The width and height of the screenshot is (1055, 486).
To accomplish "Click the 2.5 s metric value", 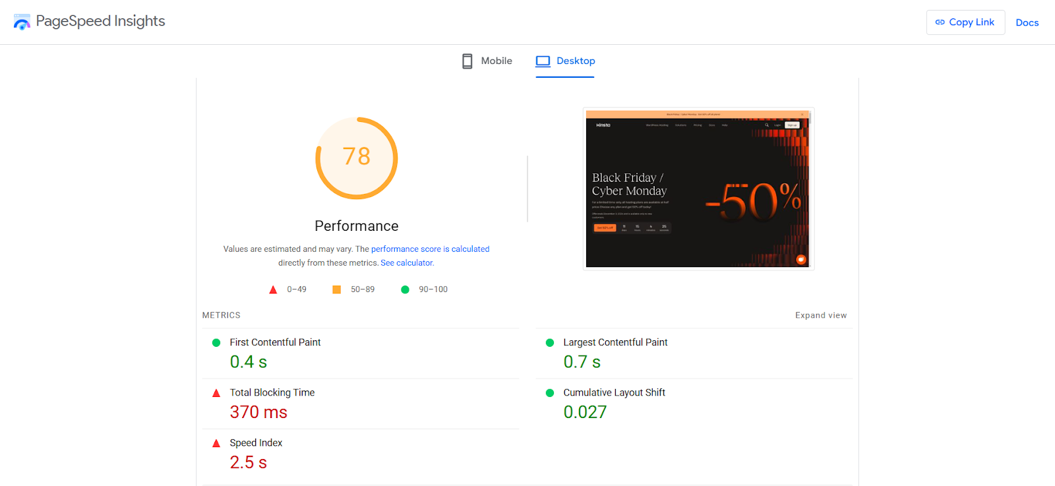I will pyautogui.click(x=248, y=462).
